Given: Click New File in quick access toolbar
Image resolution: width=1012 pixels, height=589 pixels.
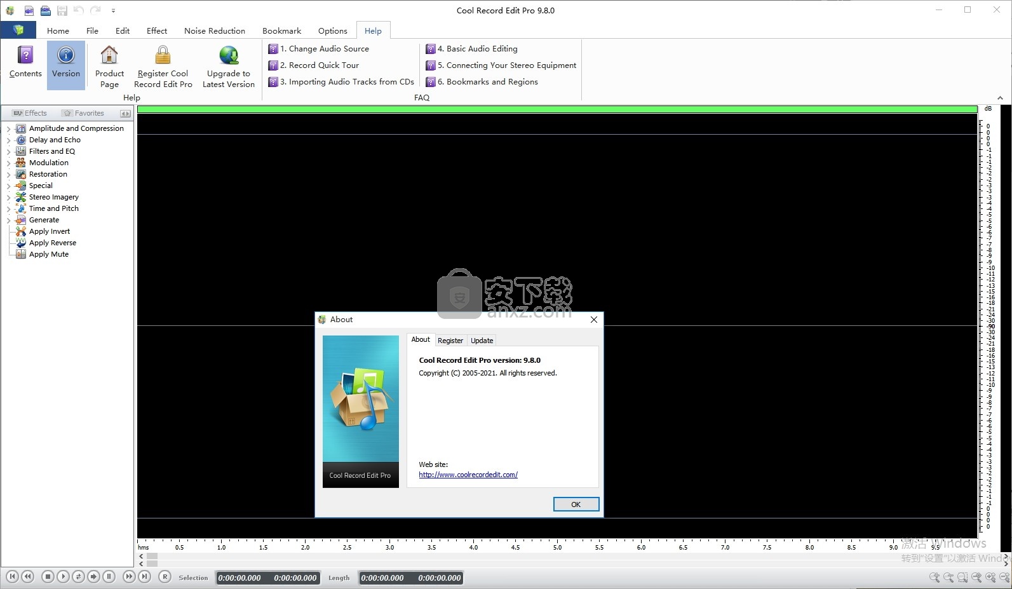Looking at the screenshot, I should coord(29,11).
